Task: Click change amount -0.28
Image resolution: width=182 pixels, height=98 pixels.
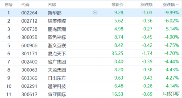Action: tap(147, 86)
